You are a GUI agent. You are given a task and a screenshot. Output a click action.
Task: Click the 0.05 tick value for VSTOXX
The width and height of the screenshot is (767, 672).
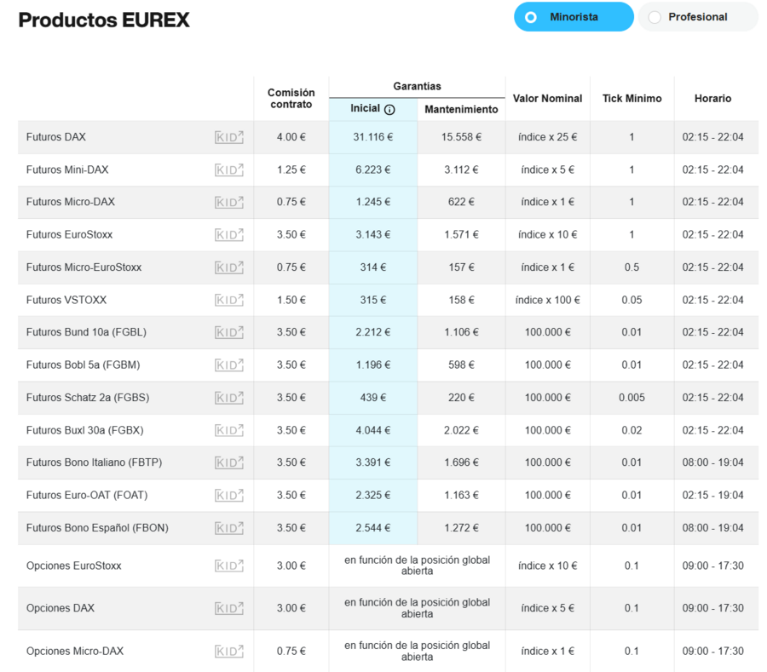(632, 300)
